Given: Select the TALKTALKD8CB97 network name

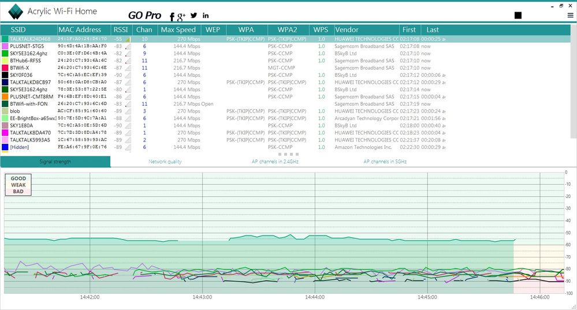Looking at the screenshot, I should (x=30, y=83).
